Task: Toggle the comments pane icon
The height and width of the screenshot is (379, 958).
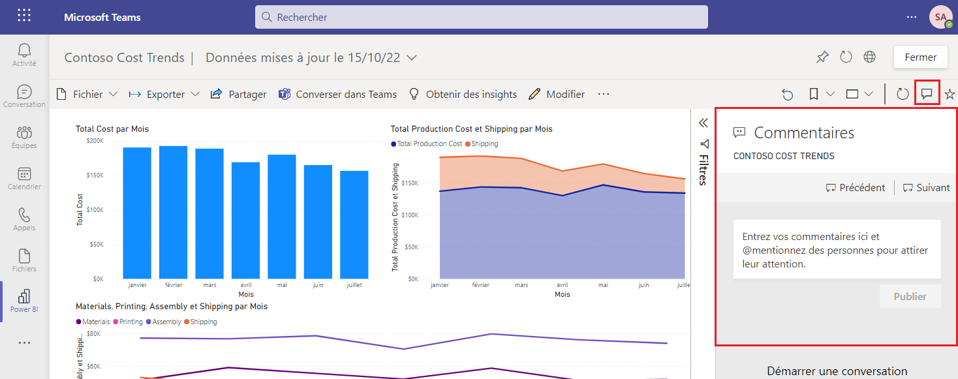Action: point(927,94)
